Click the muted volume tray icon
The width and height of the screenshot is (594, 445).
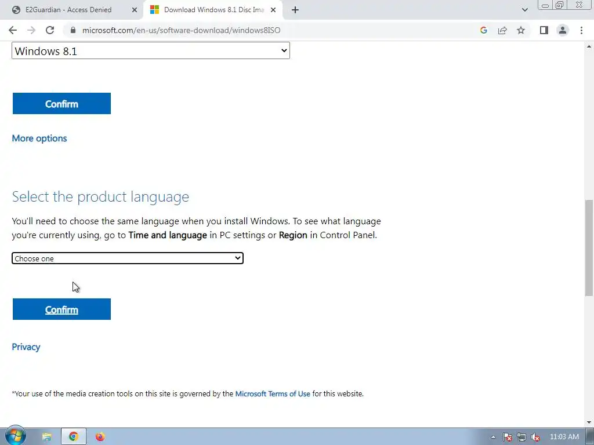(535, 437)
